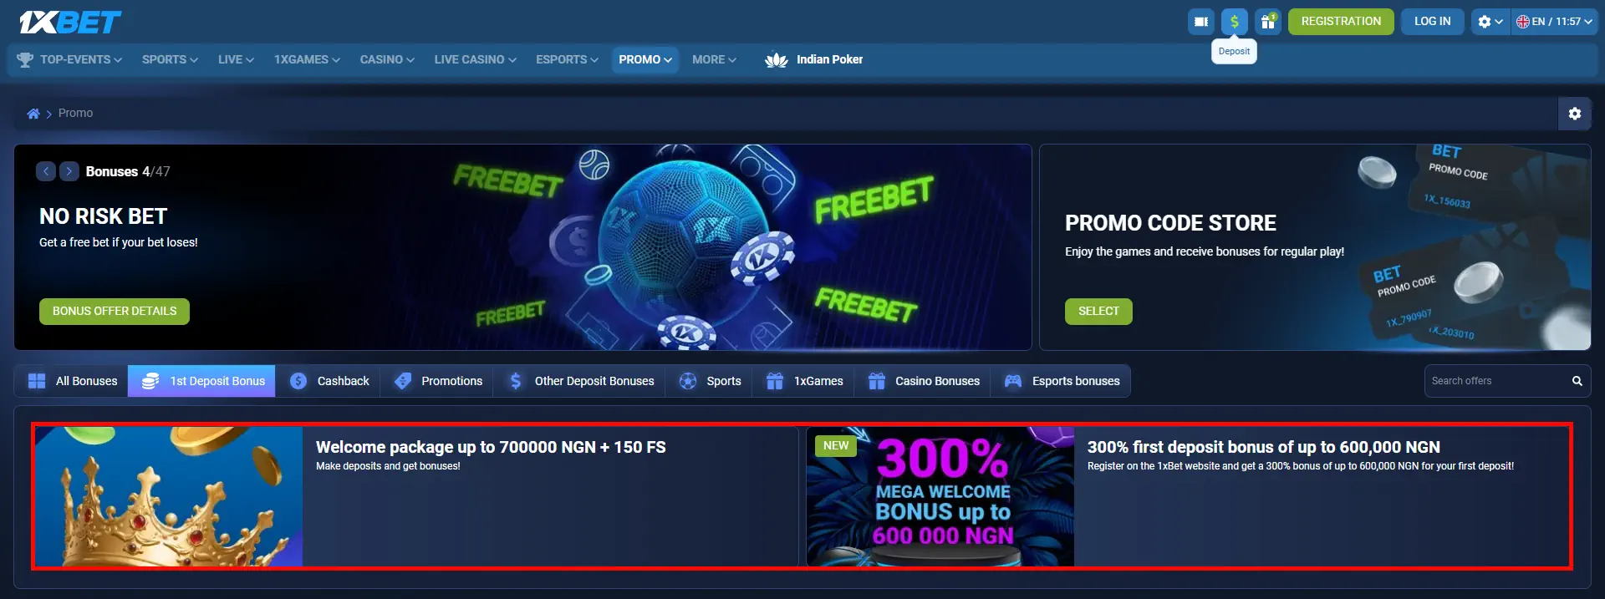Click the Other Deposit Bonuses dollar icon
Image resolution: width=1605 pixels, height=599 pixels.
click(516, 381)
